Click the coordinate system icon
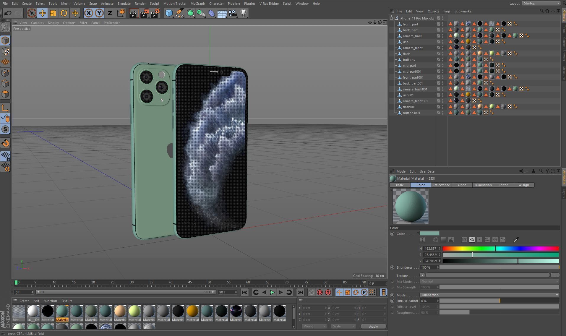 [x=121, y=13]
